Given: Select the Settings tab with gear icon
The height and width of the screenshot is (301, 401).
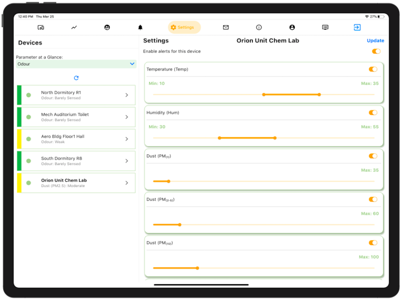Looking at the screenshot, I should 184,27.
